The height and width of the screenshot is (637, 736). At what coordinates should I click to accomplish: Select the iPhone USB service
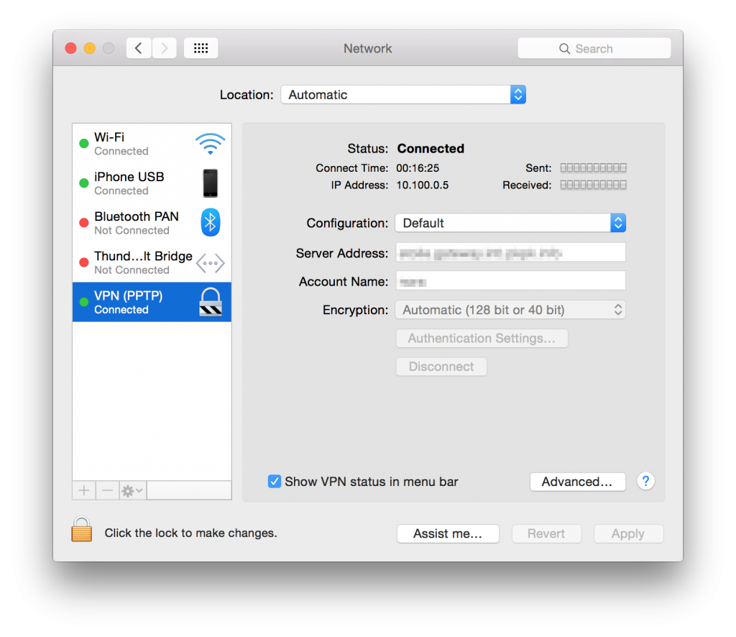point(152,183)
